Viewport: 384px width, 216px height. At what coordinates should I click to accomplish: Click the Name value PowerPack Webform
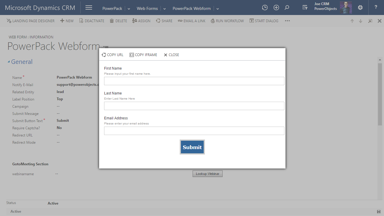(x=74, y=77)
